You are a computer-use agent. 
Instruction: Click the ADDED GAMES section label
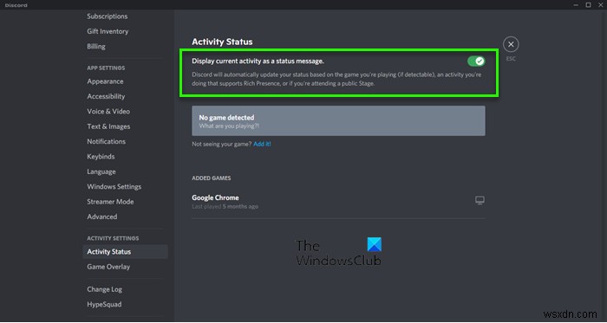pyautogui.click(x=212, y=178)
